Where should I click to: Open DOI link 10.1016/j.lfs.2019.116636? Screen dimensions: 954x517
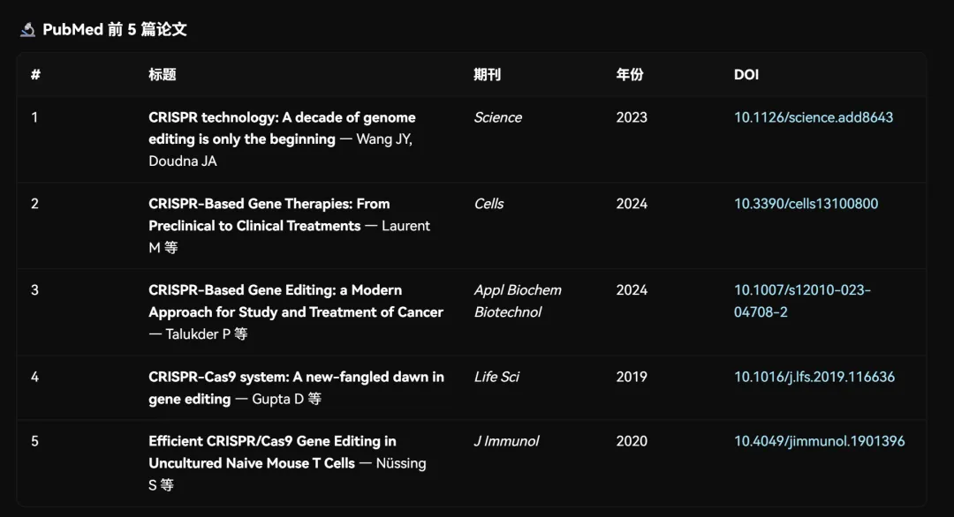[x=814, y=377]
